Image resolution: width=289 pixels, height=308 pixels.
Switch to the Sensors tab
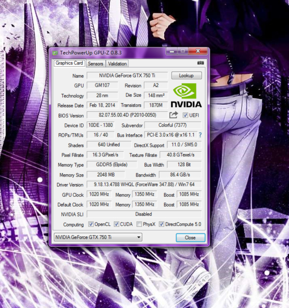pos(95,64)
